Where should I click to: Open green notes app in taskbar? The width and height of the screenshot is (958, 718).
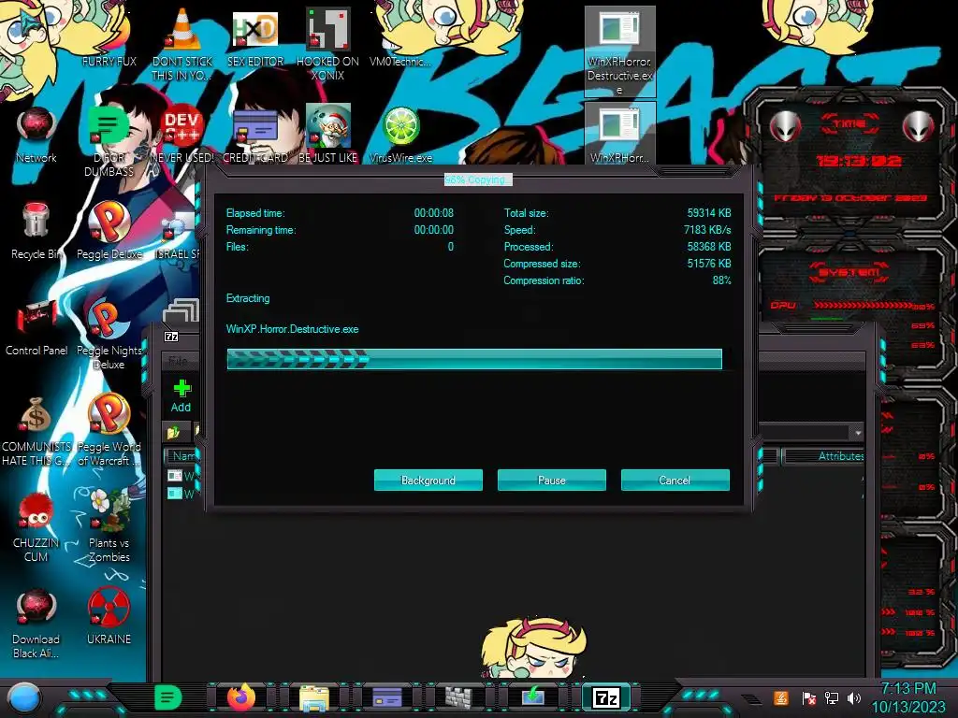tap(167, 697)
